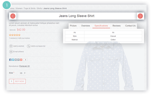Viewport: 153px width, 95px height.
Task: Open the Contact Us tab
Action: click(130, 26)
